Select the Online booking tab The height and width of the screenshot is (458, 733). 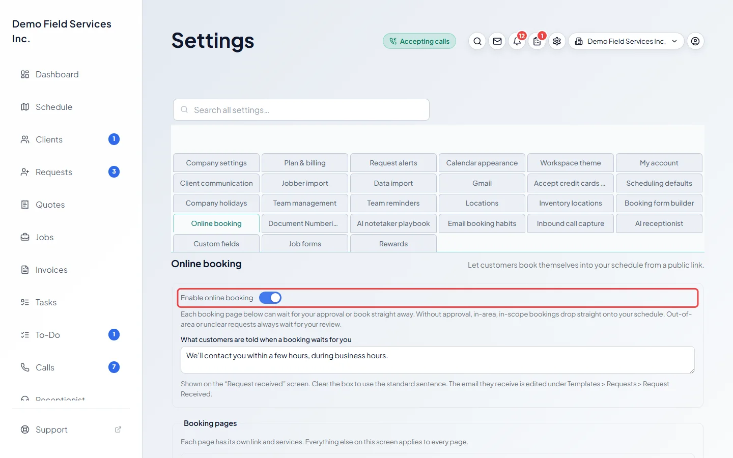tap(216, 223)
